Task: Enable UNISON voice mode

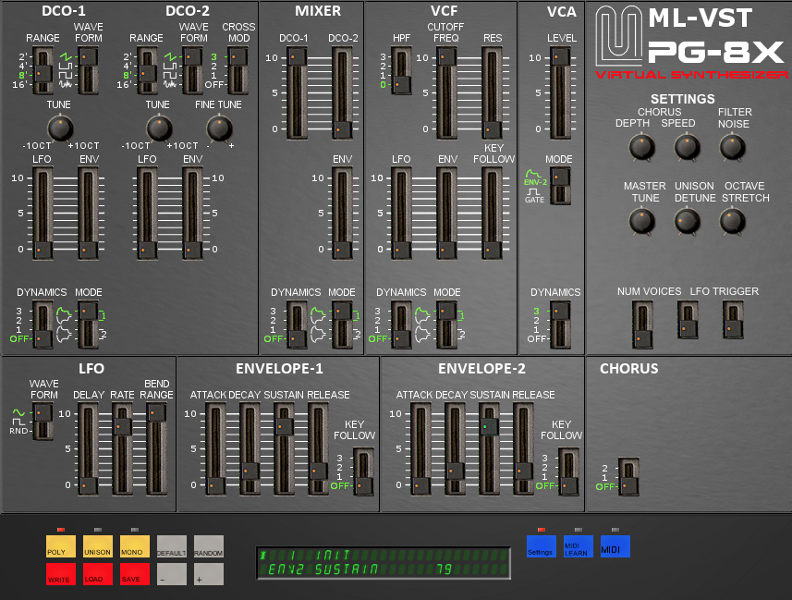Action: [x=98, y=545]
